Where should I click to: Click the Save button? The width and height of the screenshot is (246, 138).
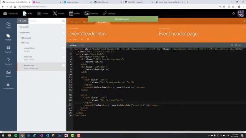(x=73, y=39)
